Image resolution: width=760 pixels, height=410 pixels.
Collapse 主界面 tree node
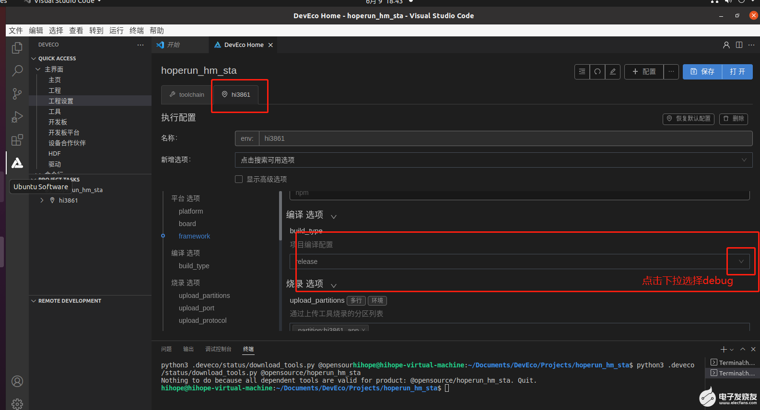(38, 69)
